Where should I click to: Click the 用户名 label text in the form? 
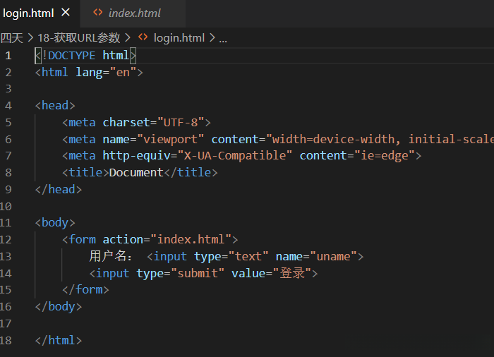(109, 256)
